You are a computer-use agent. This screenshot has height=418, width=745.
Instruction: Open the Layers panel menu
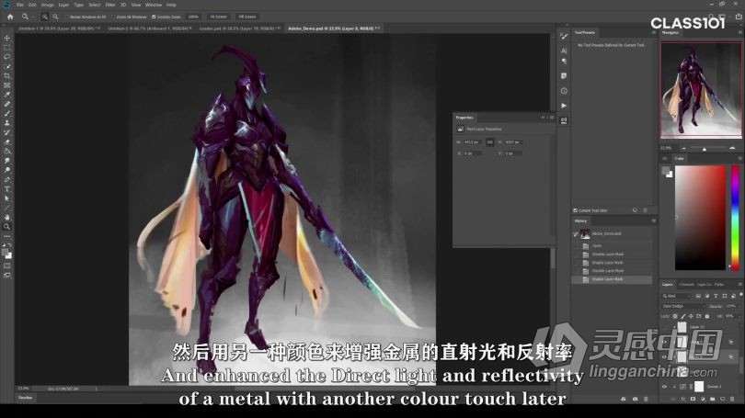[739, 284]
